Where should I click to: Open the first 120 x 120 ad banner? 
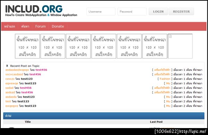(27, 46)
